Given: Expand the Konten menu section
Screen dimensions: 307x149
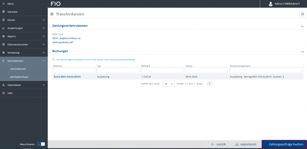Looking at the screenshot, I should pyautogui.click(x=44, y=20).
